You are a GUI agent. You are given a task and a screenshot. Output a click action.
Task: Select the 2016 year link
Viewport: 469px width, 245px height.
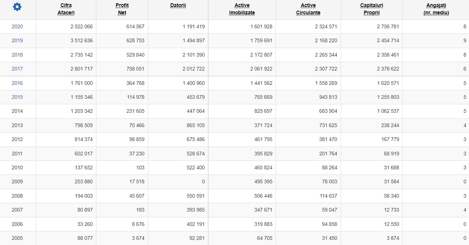pos(17,83)
